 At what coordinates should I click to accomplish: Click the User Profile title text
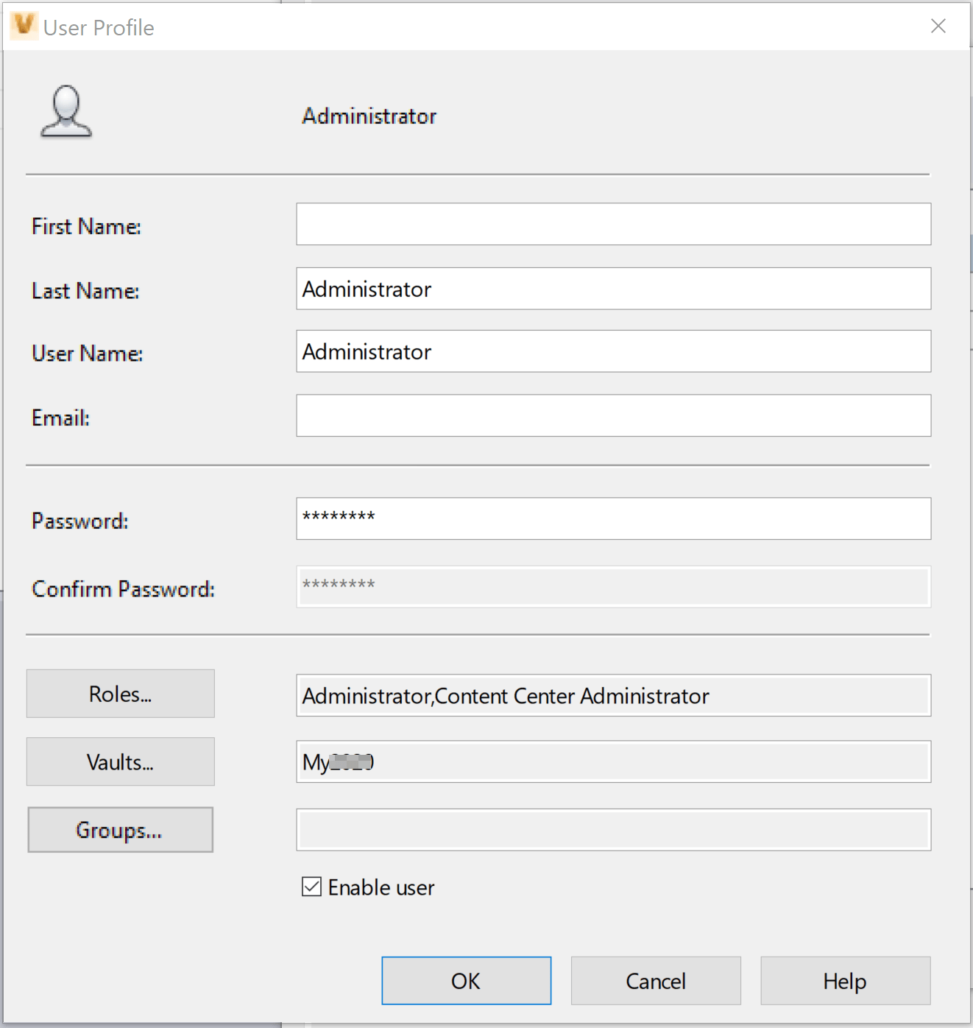(x=98, y=27)
